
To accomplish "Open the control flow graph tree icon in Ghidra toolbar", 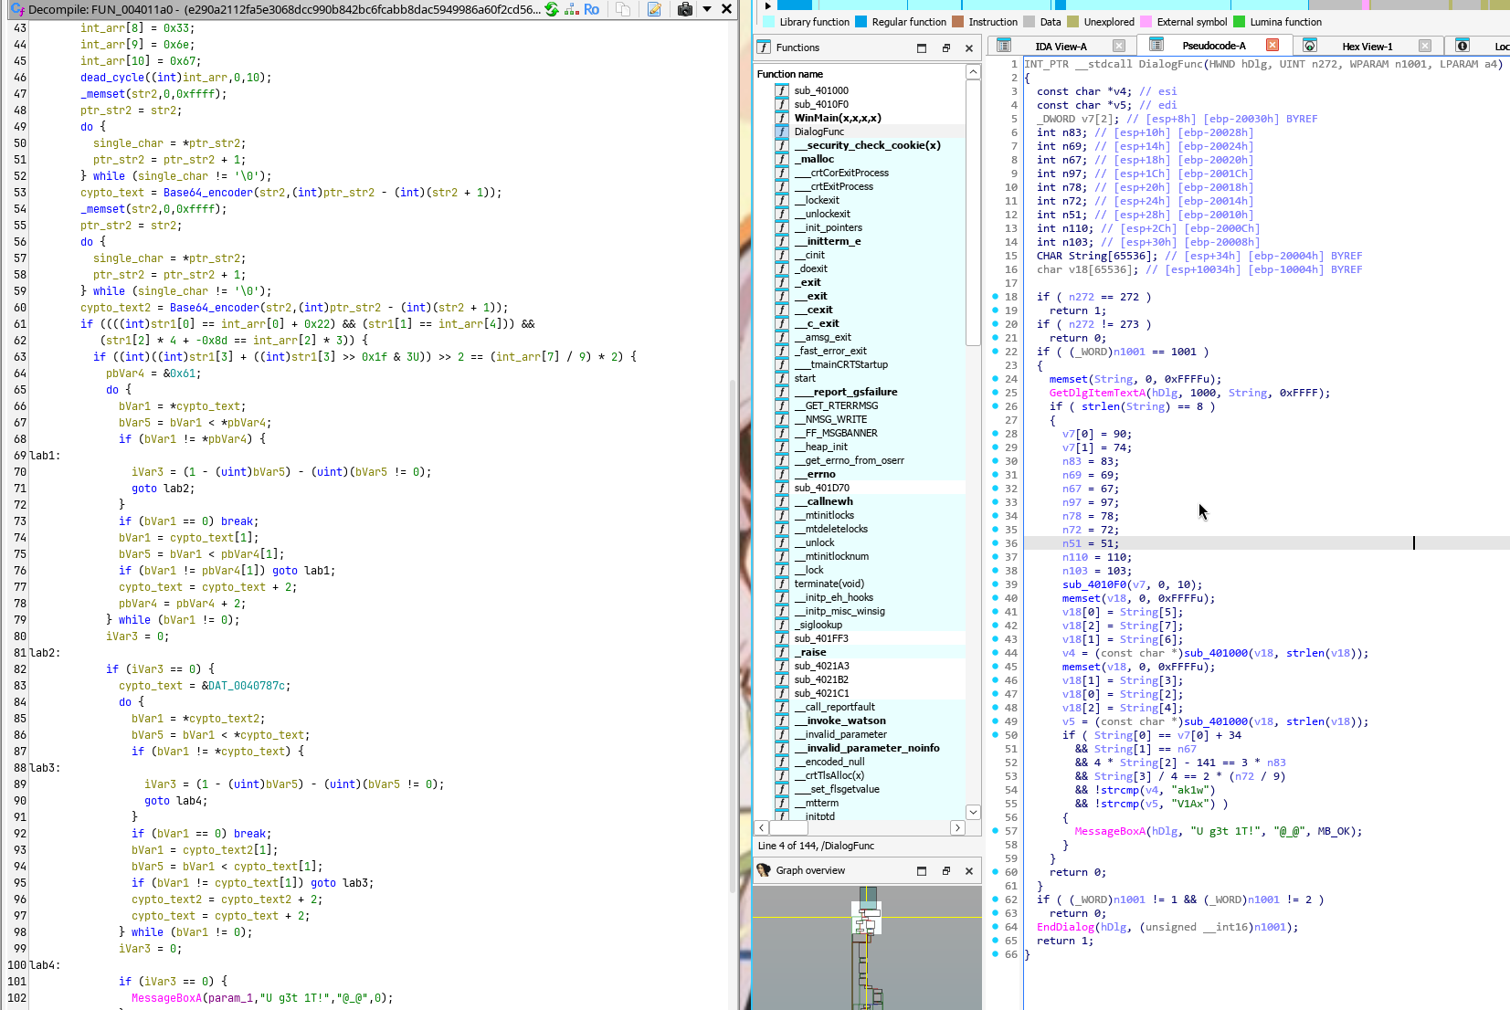I will click(572, 9).
